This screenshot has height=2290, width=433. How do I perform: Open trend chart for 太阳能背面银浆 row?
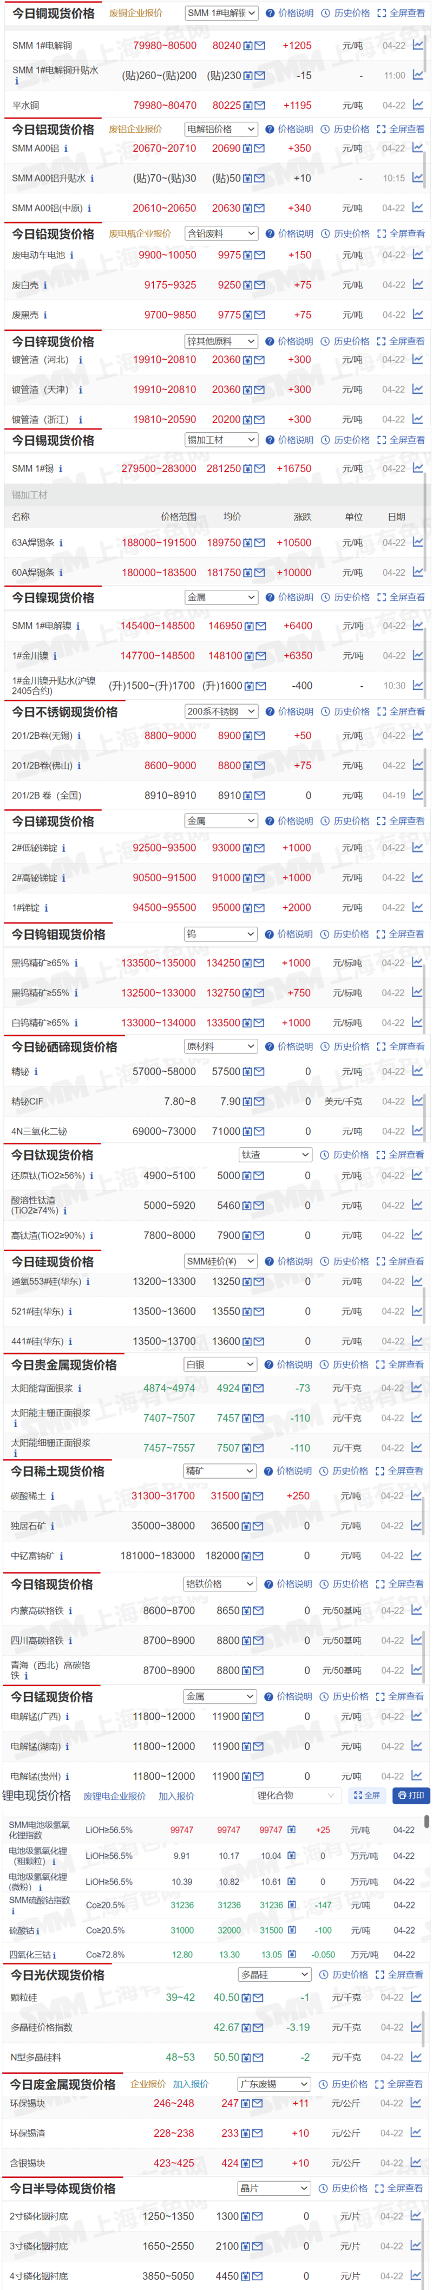(417, 1387)
